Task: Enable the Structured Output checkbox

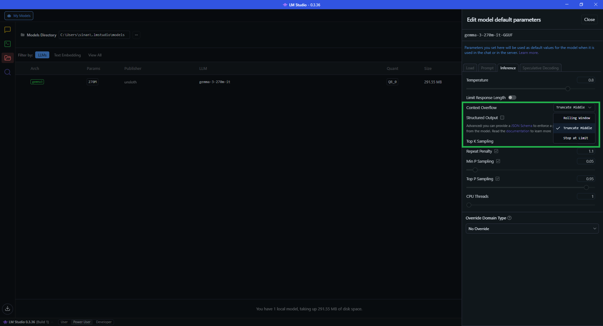Action: pos(502,118)
